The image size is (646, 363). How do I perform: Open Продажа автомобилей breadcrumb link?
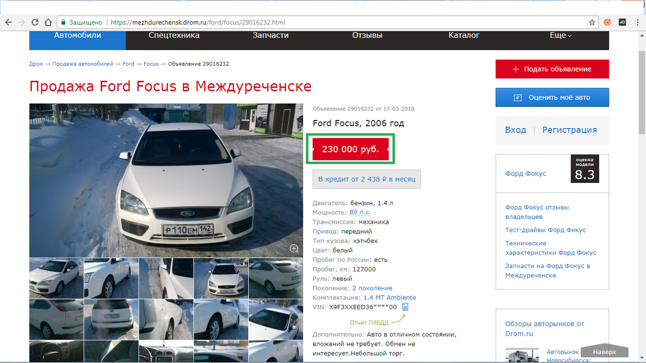tap(83, 63)
